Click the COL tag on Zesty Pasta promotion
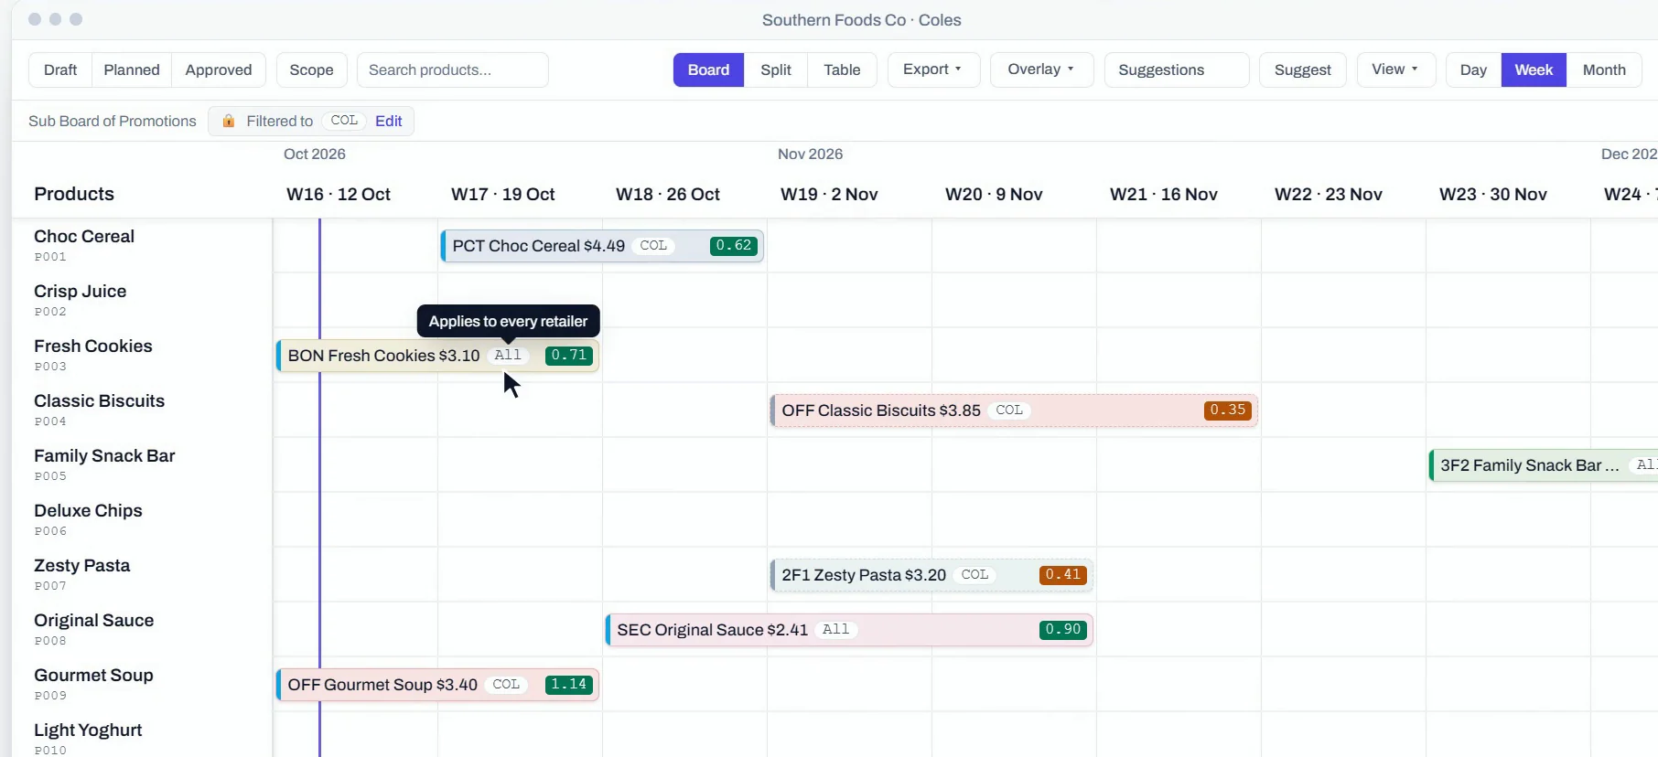This screenshot has height=757, width=1658. (974, 575)
